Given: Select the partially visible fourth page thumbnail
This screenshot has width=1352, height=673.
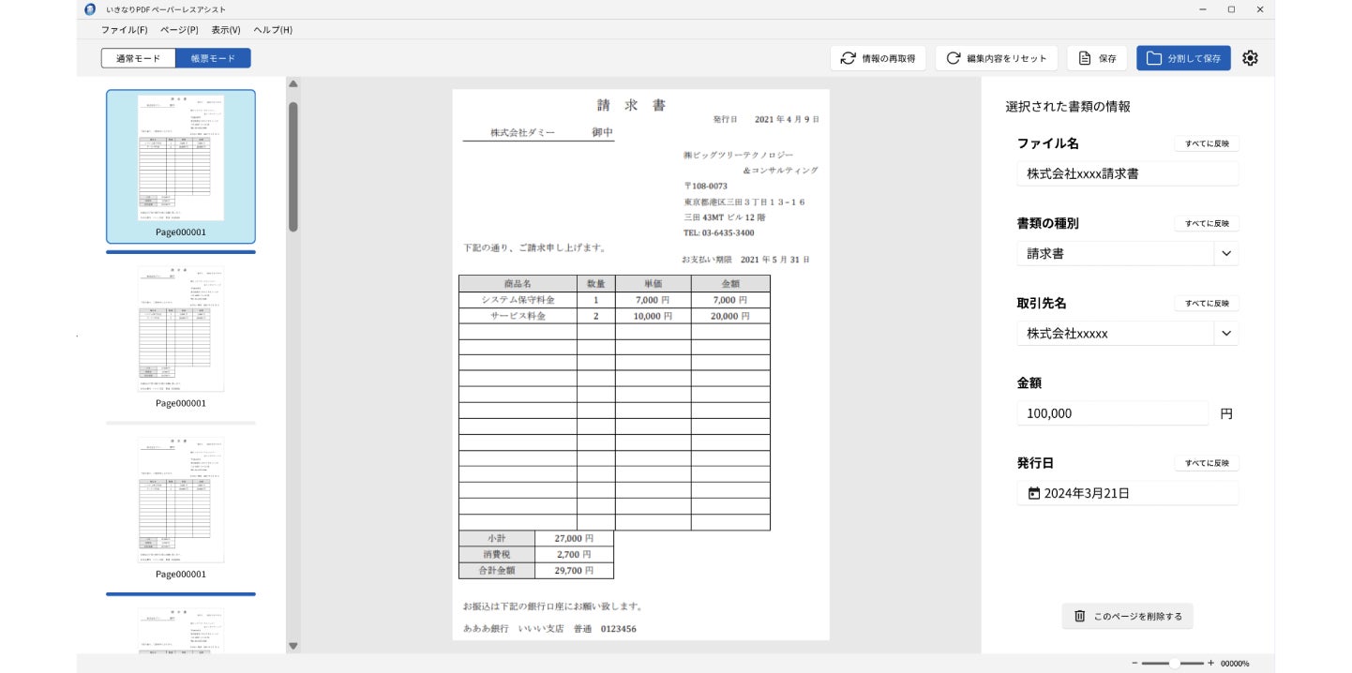Looking at the screenshot, I should click(181, 630).
